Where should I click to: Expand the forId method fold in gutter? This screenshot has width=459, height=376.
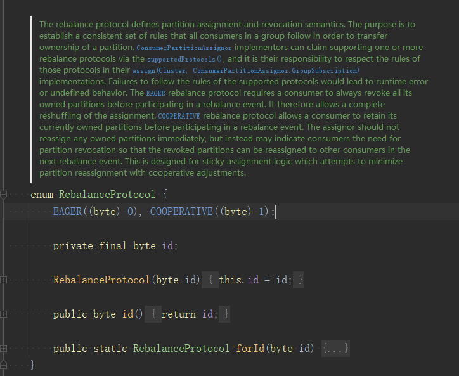coord(4,349)
